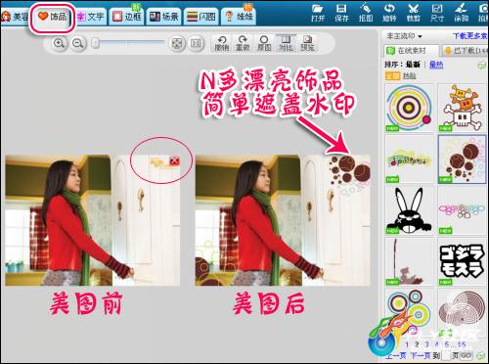489x364 pixels.
Task: Click the 保存 save disk icon
Action: point(341,13)
